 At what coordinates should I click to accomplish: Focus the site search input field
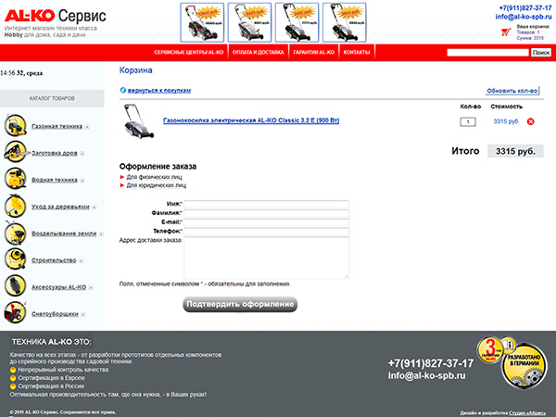[487, 53]
